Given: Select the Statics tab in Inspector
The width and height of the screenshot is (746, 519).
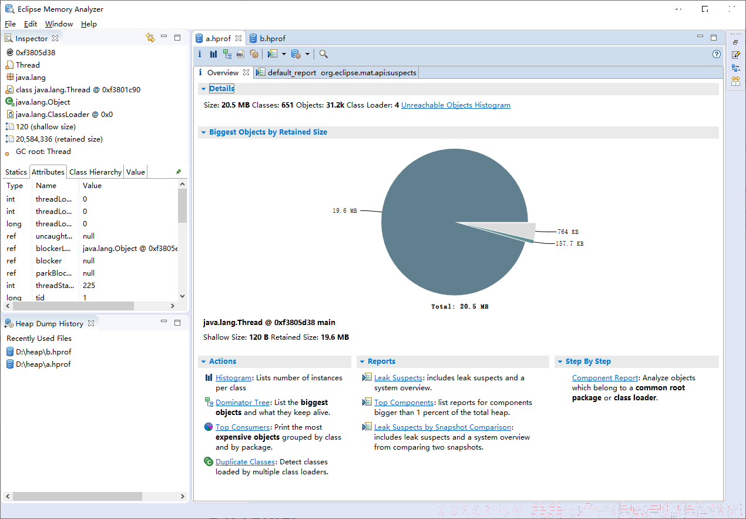Looking at the screenshot, I should click(x=16, y=172).
